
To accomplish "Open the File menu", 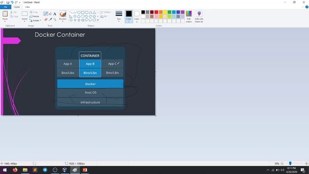I will click(x=5, y=7).
